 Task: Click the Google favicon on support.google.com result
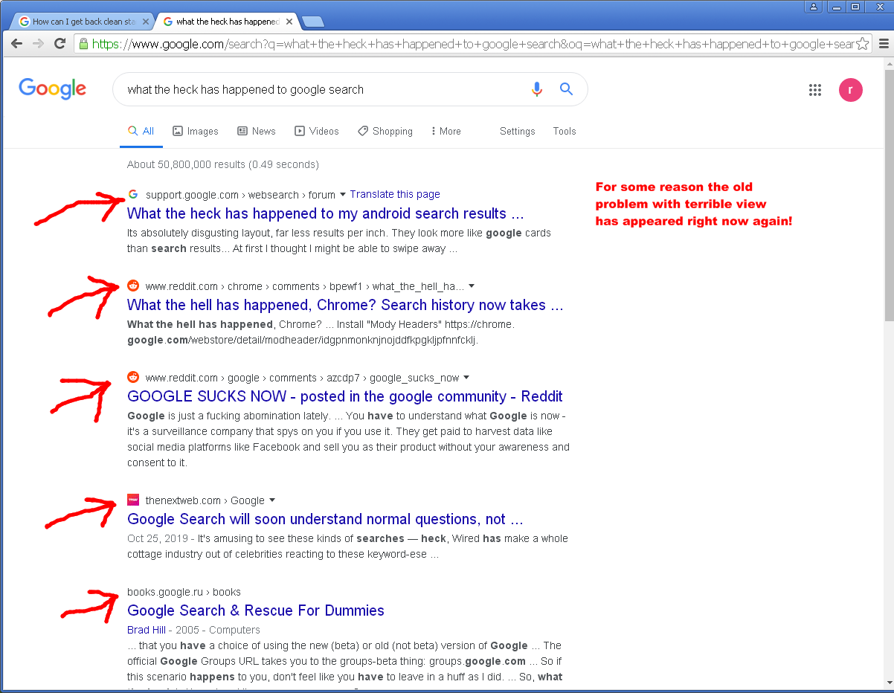coord(133,194)
